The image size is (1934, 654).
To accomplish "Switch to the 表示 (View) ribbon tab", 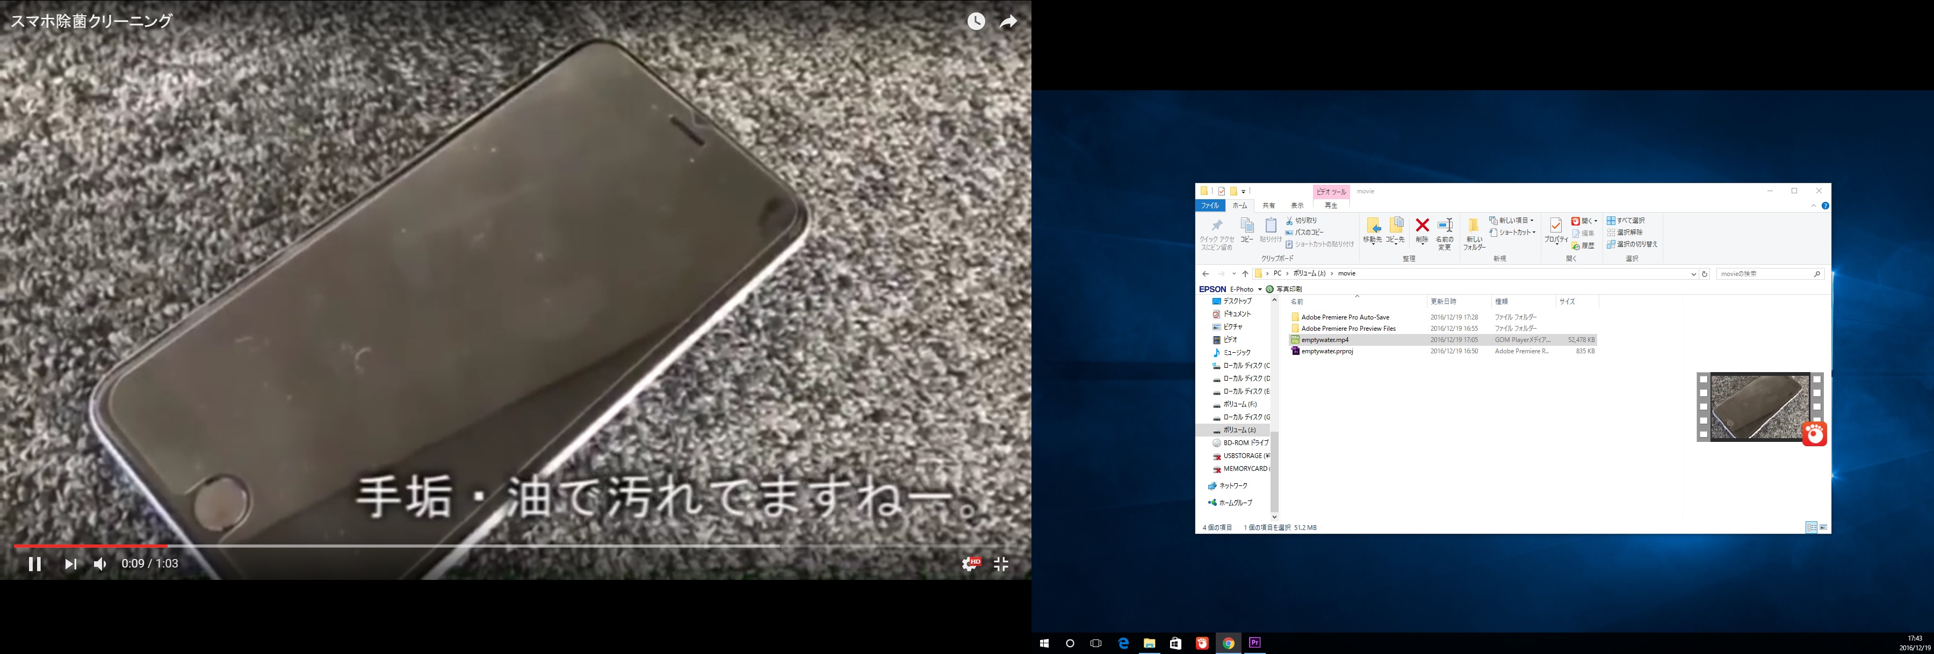I will [1297, 206].
